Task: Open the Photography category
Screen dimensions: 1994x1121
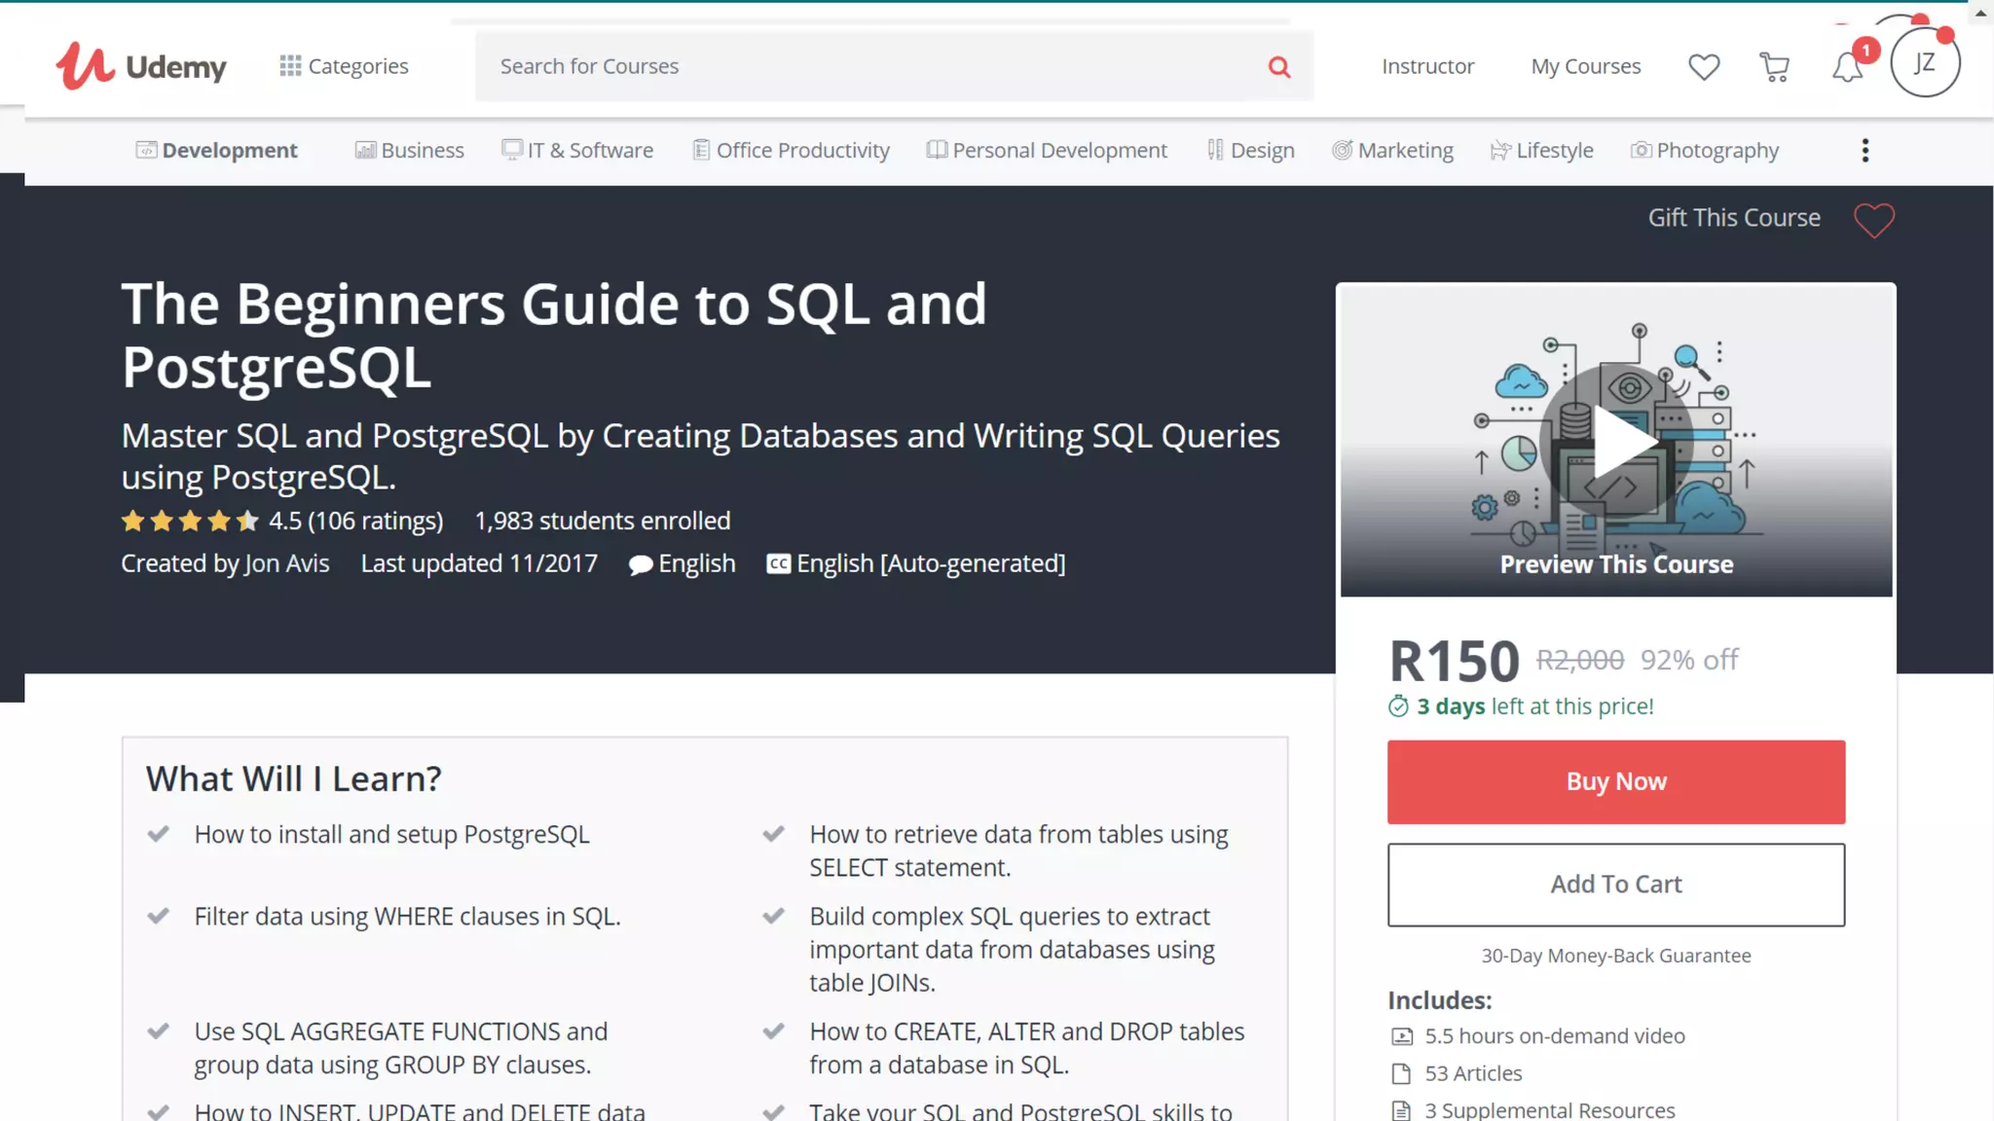Action: (1704, 150)
